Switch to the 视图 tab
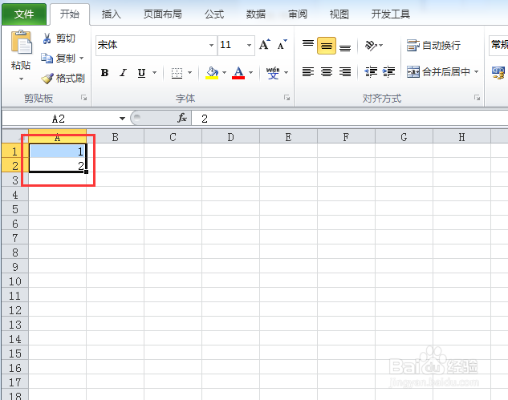508x400 pixels. click(x=339, y=14)
